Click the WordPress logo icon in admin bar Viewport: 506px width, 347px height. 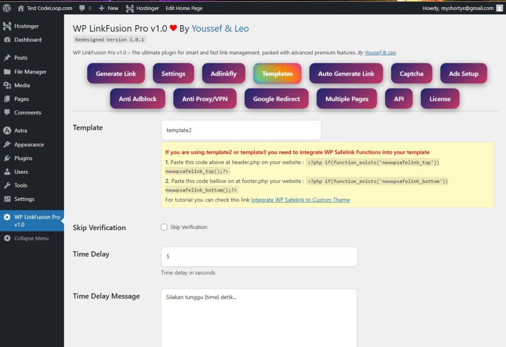click(7, 8)
